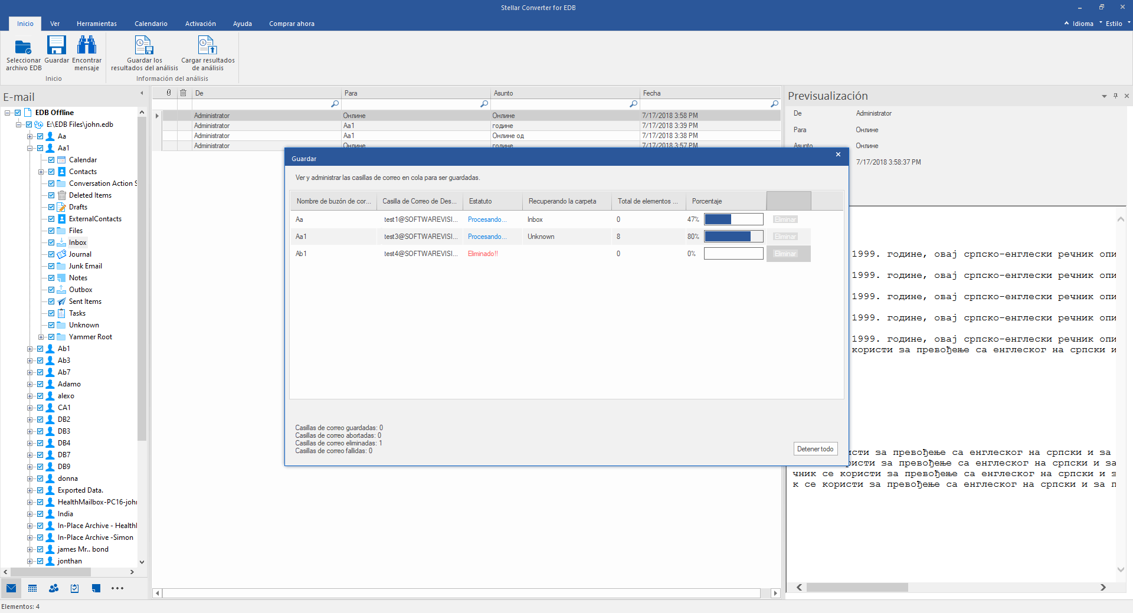This screenshot has height=613, width=1133.
Task: Select the Calendar folder
Action: (x=83, y=160)
